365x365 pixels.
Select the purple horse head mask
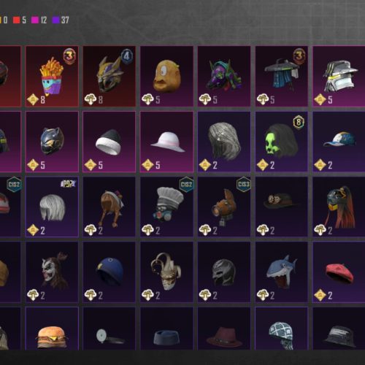click(x=224, y=76)
